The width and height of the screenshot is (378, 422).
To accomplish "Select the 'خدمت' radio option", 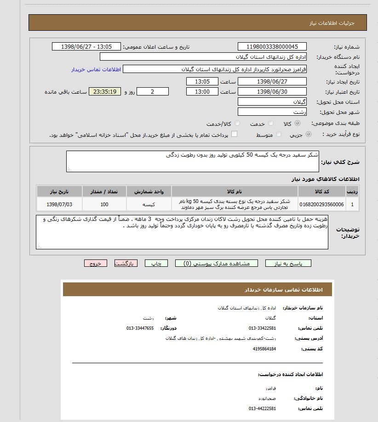I will (271, 124).
